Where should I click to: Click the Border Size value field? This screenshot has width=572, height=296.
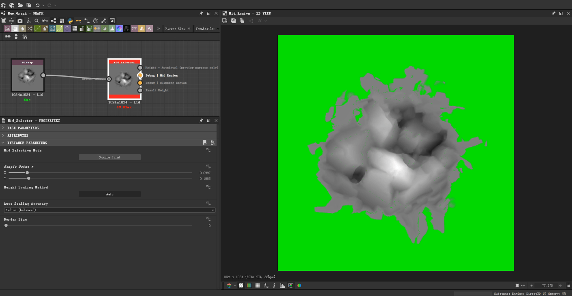(x=209, y=225)
